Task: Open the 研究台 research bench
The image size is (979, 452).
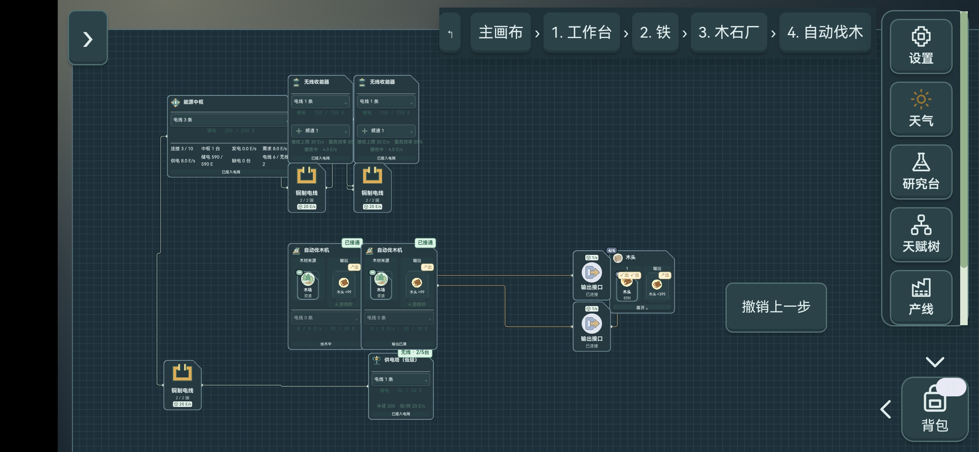Action: point(921,172)
